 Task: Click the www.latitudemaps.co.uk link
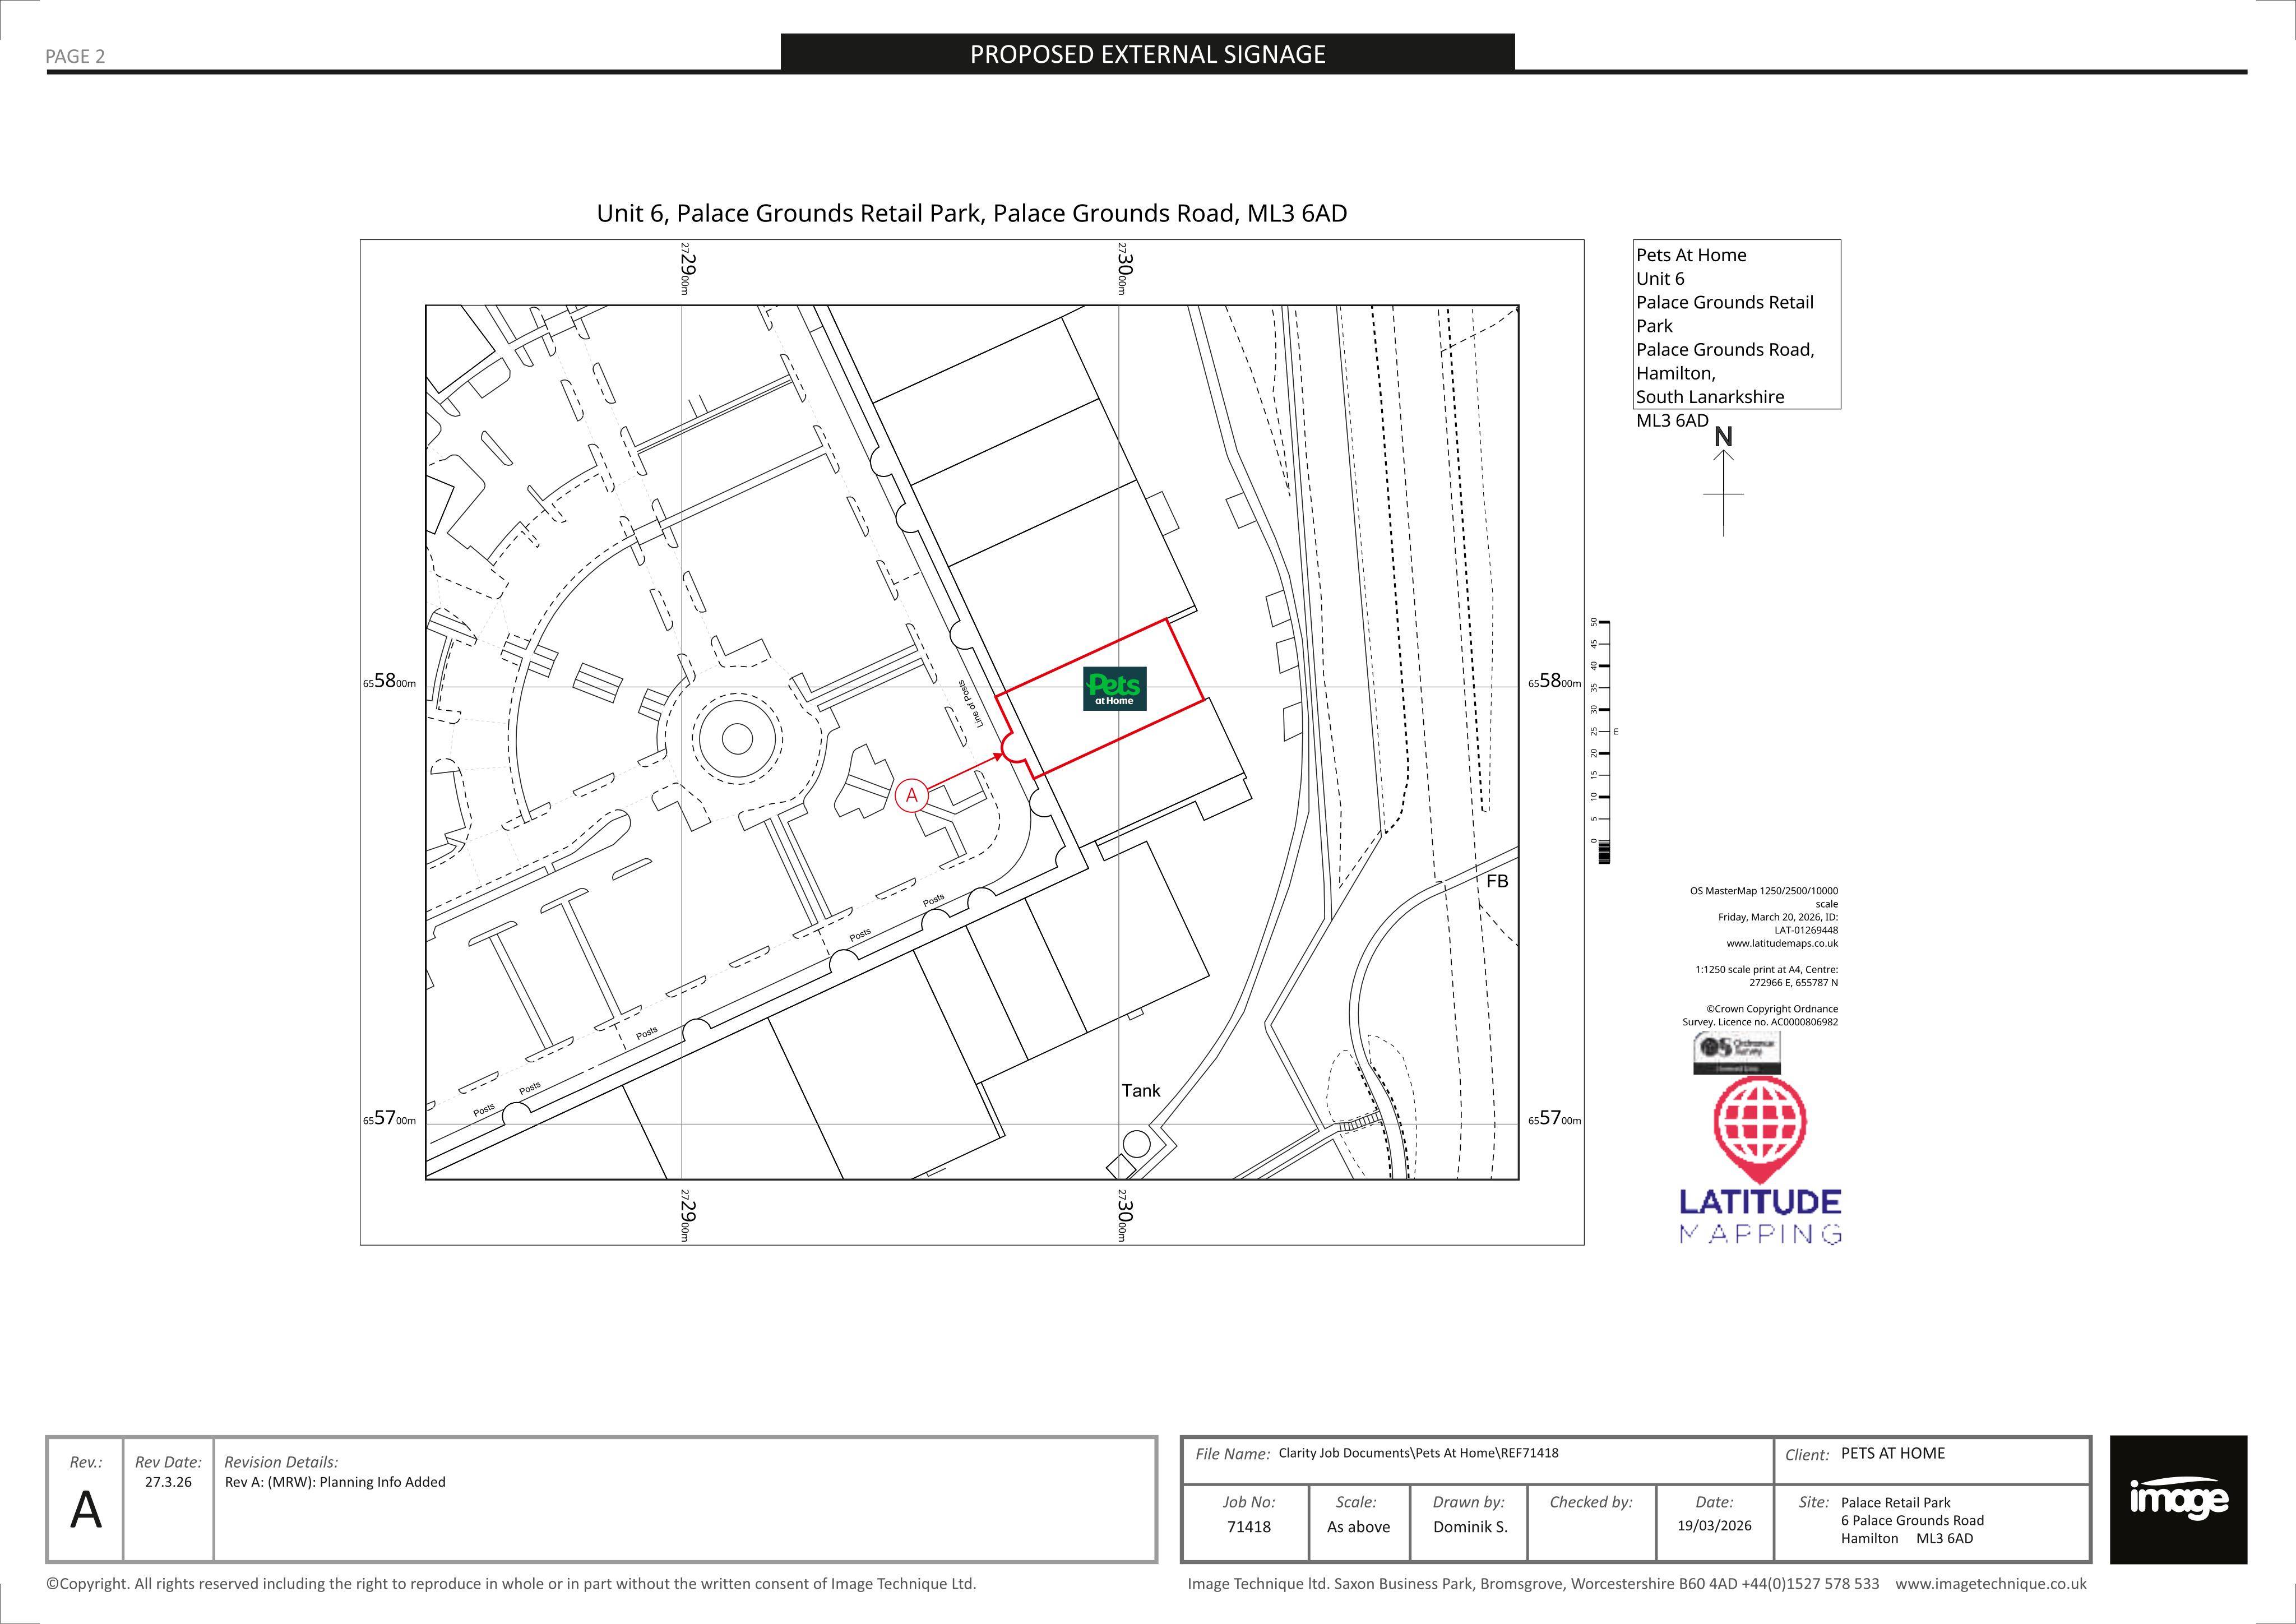[1781, 943]
